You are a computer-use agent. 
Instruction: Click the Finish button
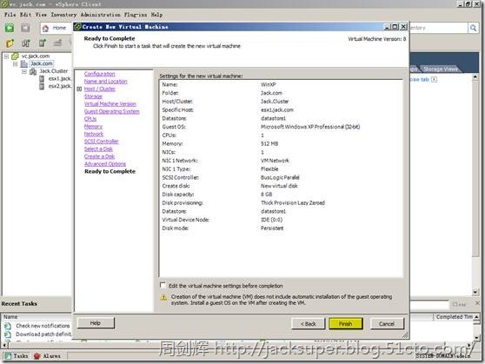pos(346,324)
